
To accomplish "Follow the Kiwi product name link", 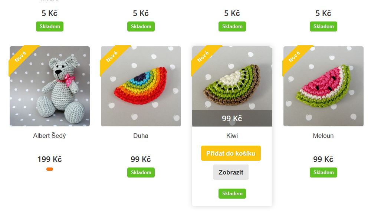I will point(232,136).
